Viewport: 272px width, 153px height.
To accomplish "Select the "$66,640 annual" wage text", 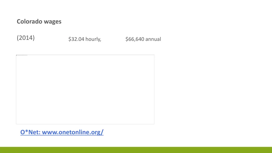I will tap(143, 39).
